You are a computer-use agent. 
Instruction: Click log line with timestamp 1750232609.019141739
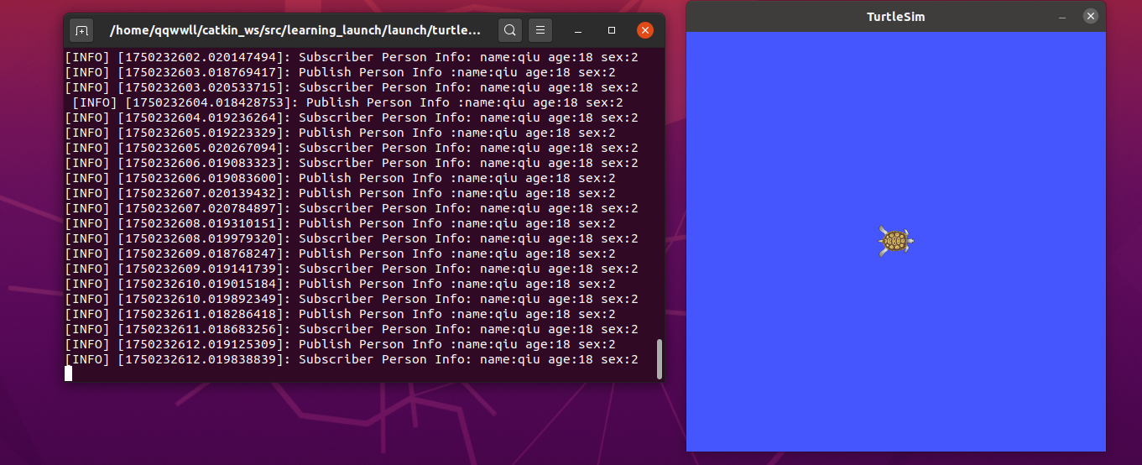point(352,269)
